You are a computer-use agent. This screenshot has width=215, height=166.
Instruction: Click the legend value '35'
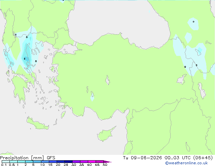81,165
